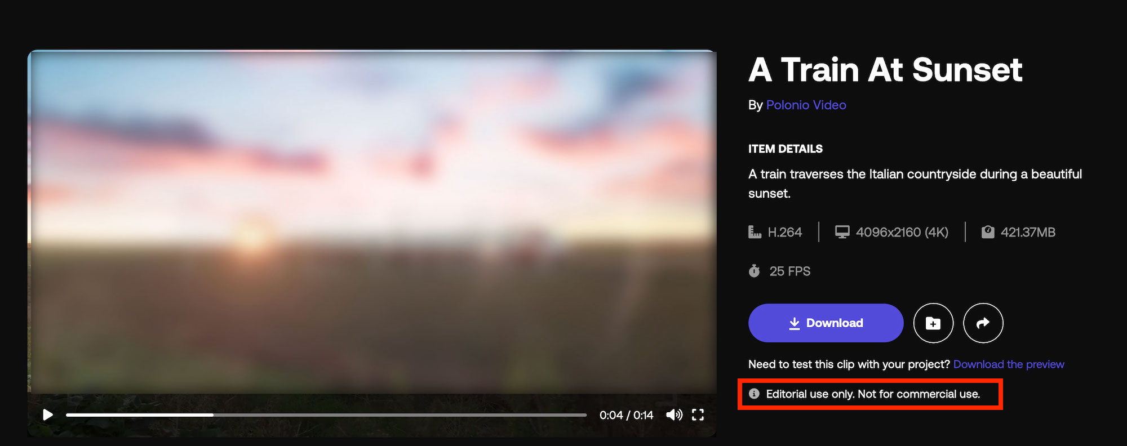1127x446 pixels.
Task: Click the add-to-folder icon button
Action: tap(933, 323)
